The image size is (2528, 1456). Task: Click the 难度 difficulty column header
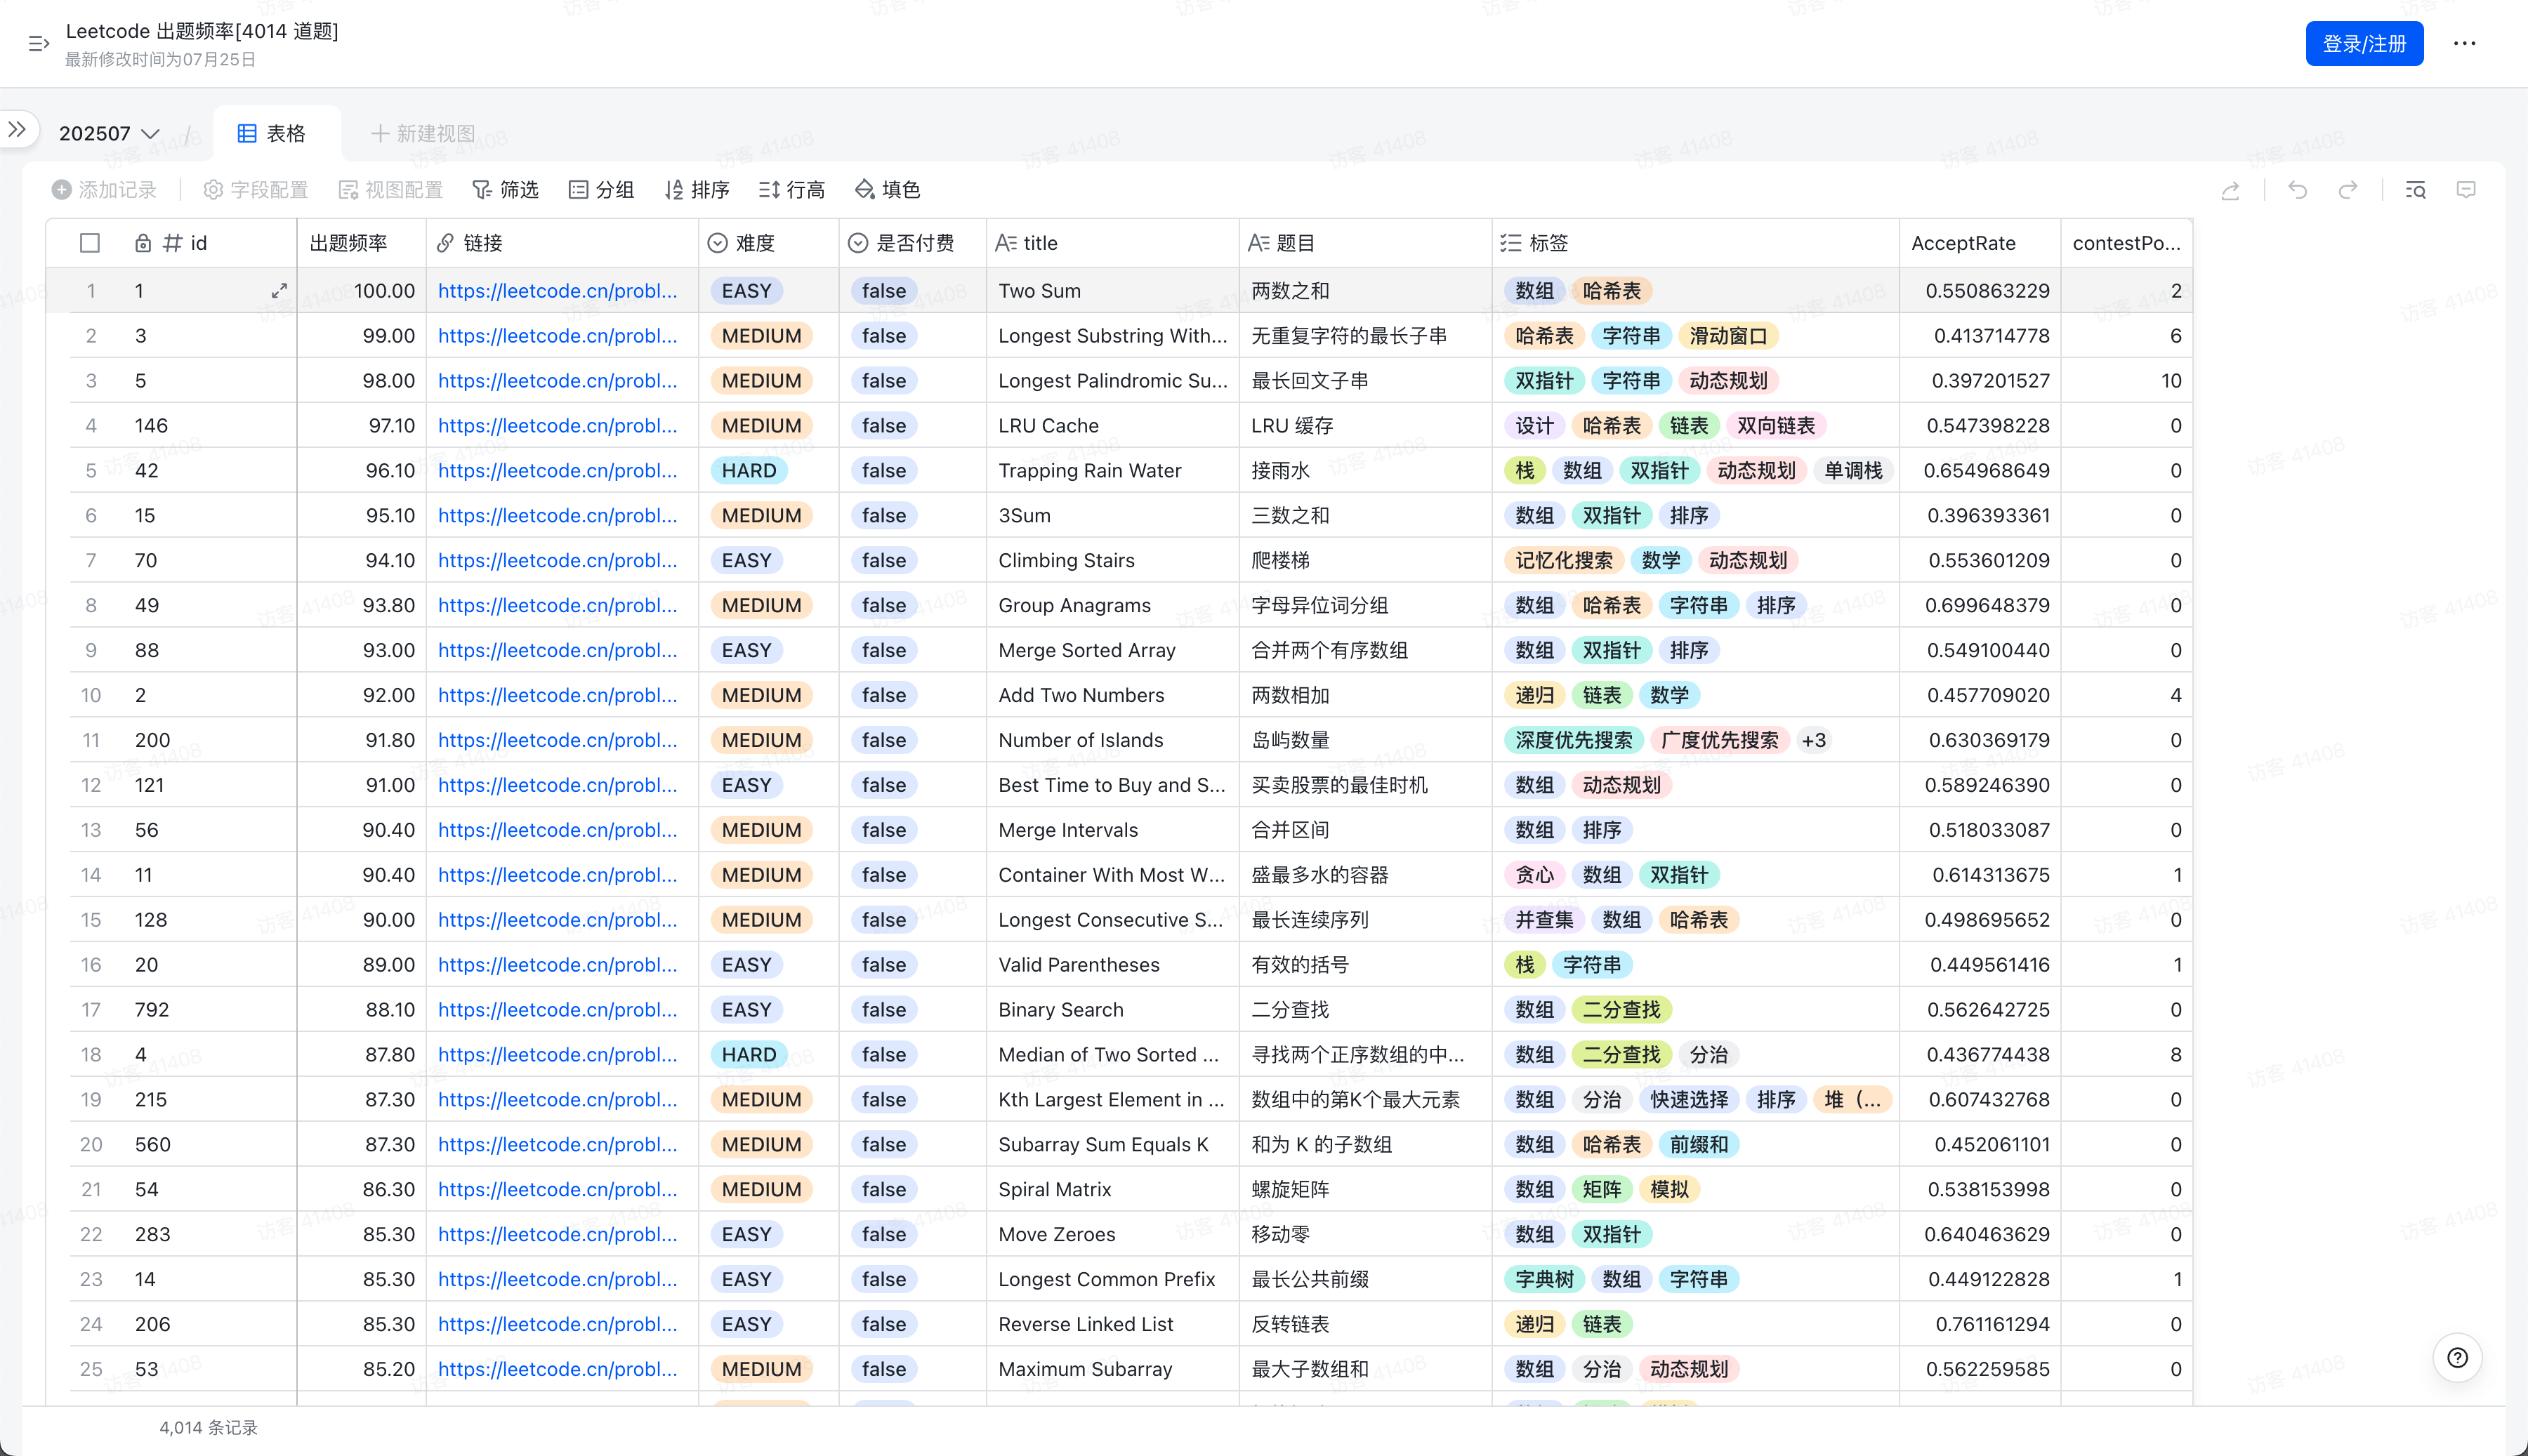click(768, 243)
